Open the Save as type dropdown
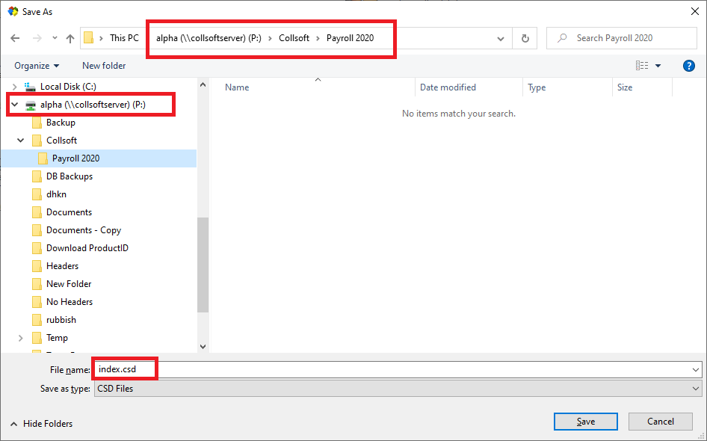The width and height of the screenshot is (707, 441). [398, 389]
